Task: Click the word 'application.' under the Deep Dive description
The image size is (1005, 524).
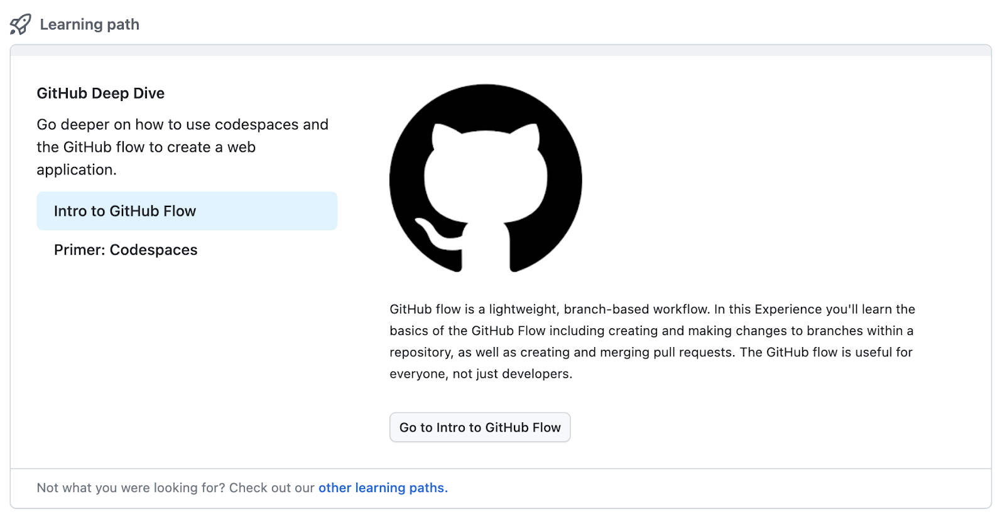Action: coord(77,169)
